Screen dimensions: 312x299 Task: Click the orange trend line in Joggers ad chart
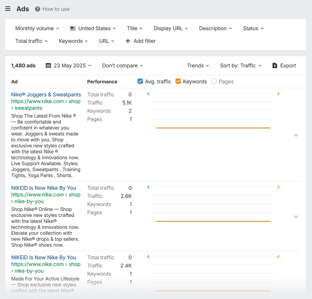click(x=213, y=128)
